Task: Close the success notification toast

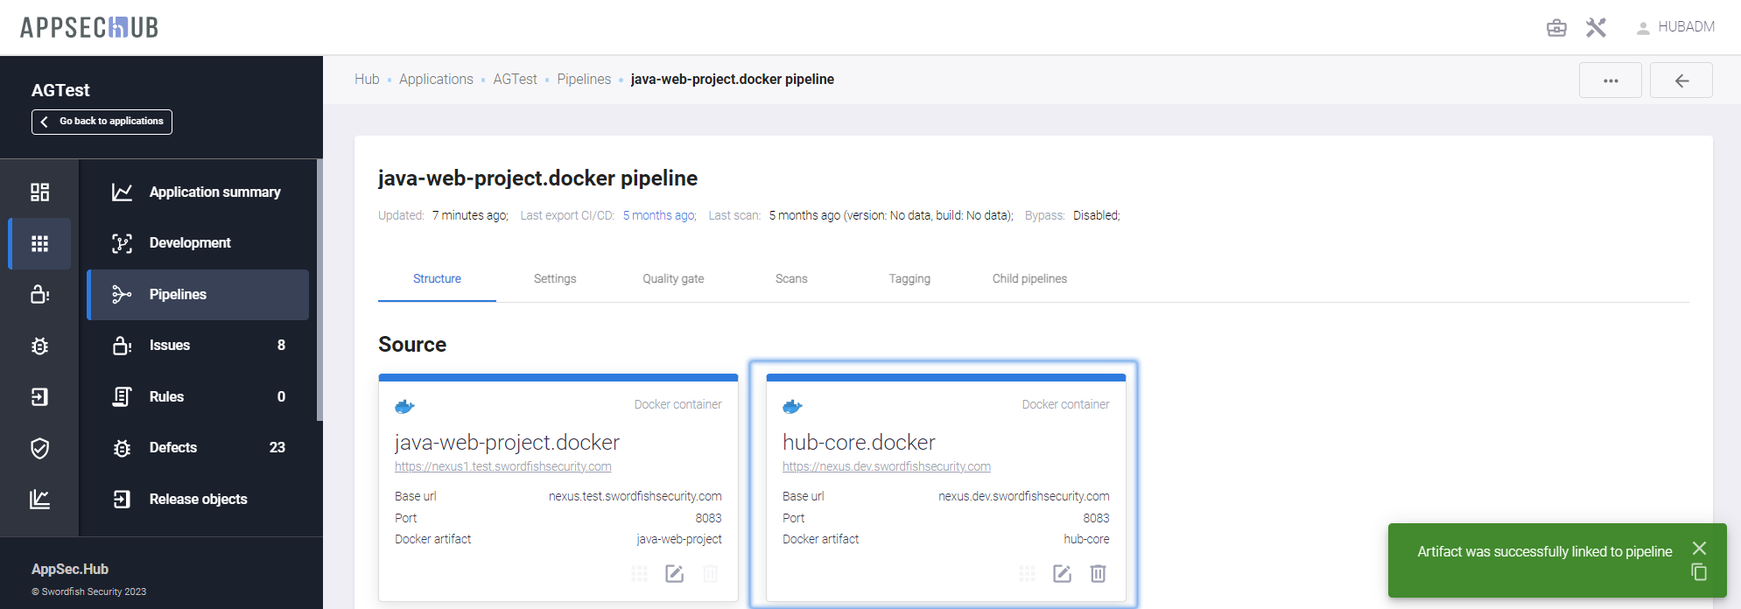Action: [x=1699, y=548]
